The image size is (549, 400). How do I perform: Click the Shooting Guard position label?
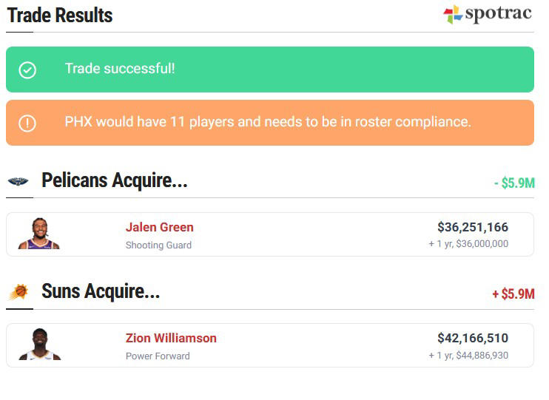click(x=158, y=245)
